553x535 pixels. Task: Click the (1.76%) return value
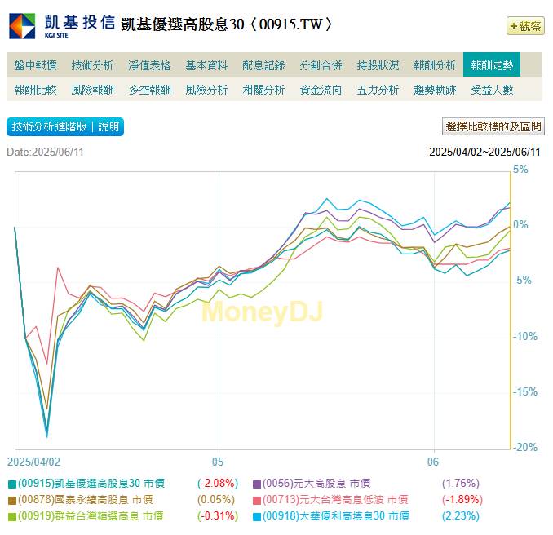click(x=461, y=483)
